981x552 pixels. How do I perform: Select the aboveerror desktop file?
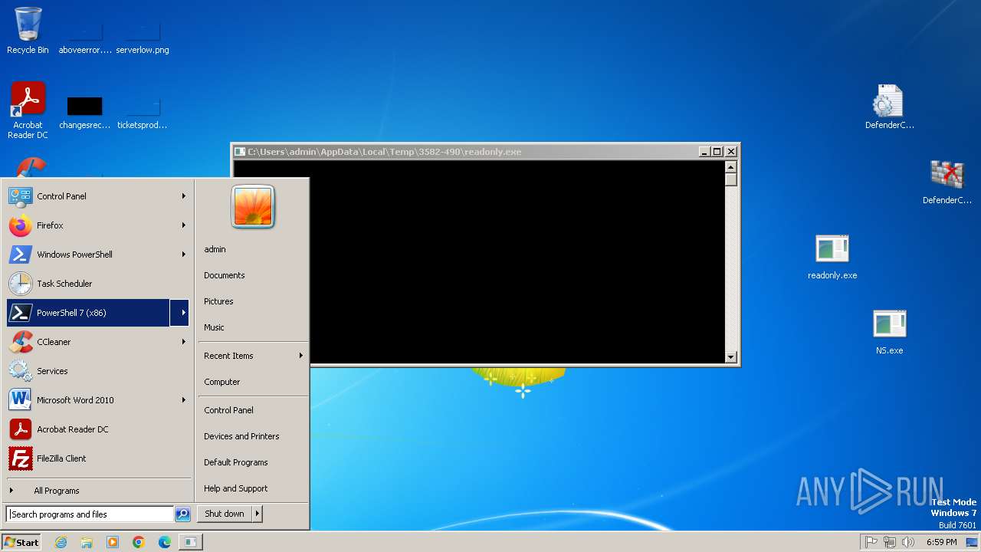[x=85, y=37]
